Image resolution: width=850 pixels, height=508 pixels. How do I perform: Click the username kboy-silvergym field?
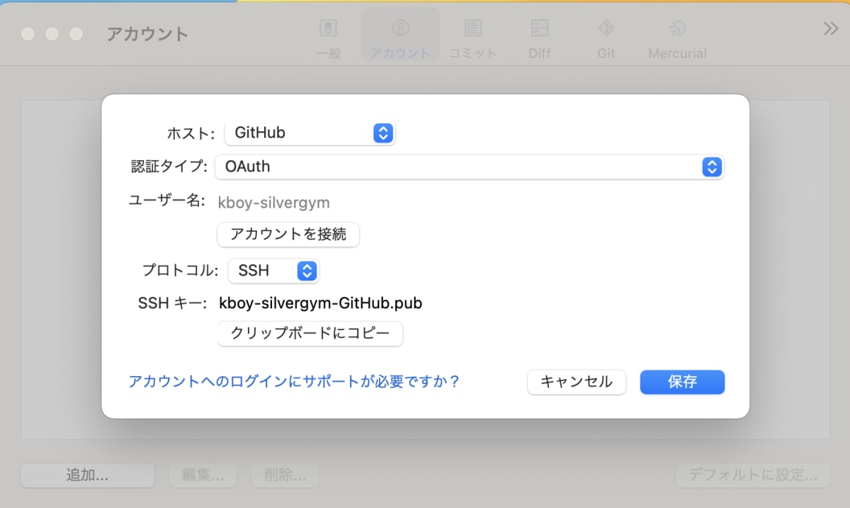click(x=274, y=203)
